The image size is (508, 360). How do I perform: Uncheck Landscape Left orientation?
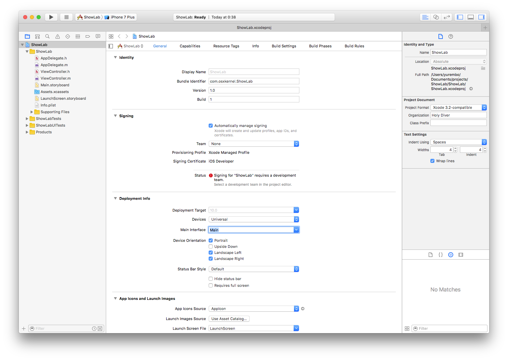(211, 253)
